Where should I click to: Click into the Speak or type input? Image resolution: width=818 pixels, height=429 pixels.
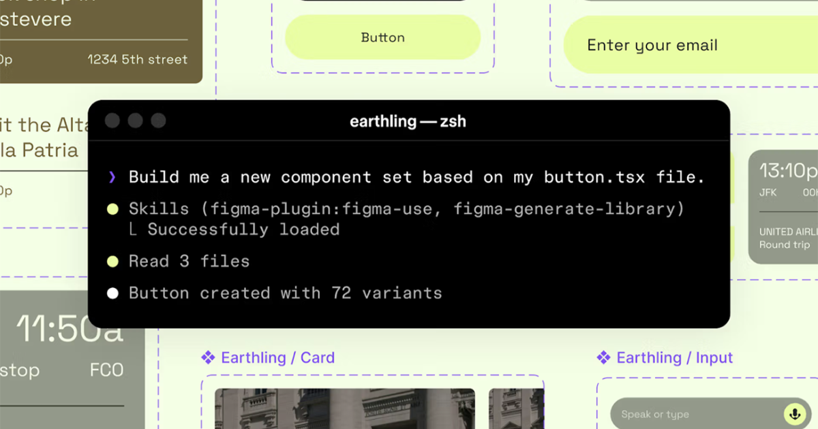tap(695, 414)
